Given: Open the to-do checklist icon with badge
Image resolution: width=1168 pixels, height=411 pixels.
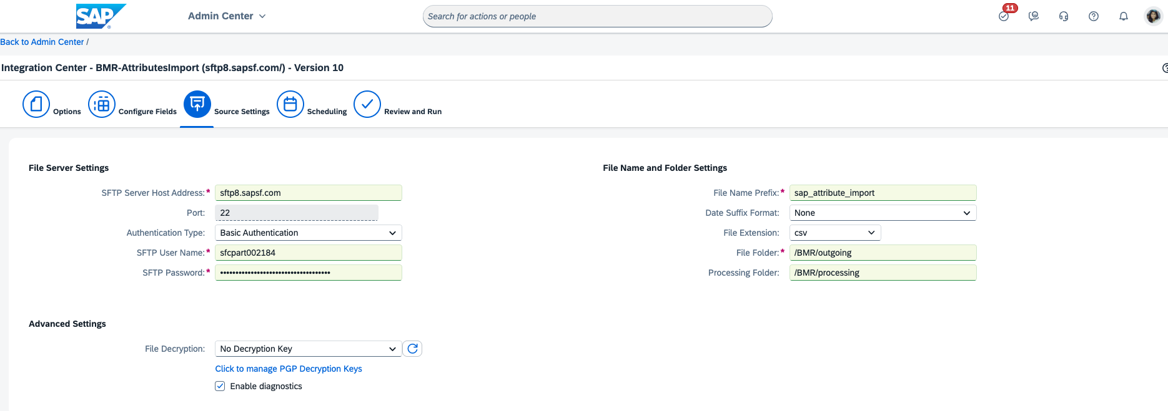Looking at the screenshot, I should pyautogui.click(x=1004, y=16).
